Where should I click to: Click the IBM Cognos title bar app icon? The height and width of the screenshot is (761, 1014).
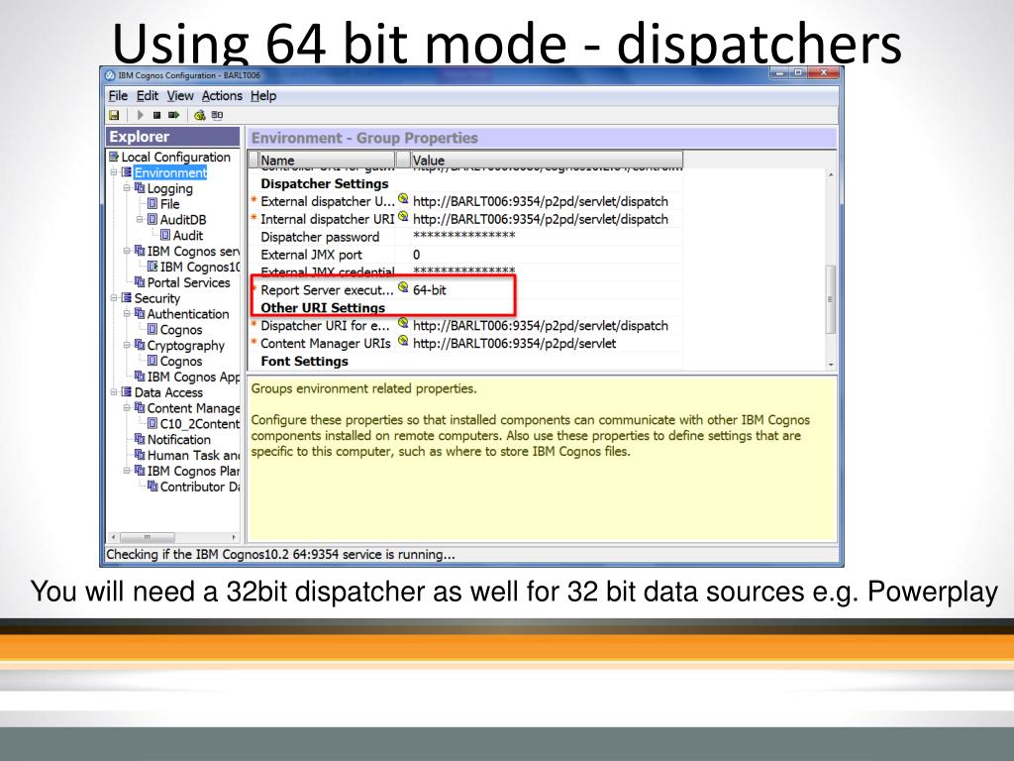pyautogui.click(x=111, y=75)
